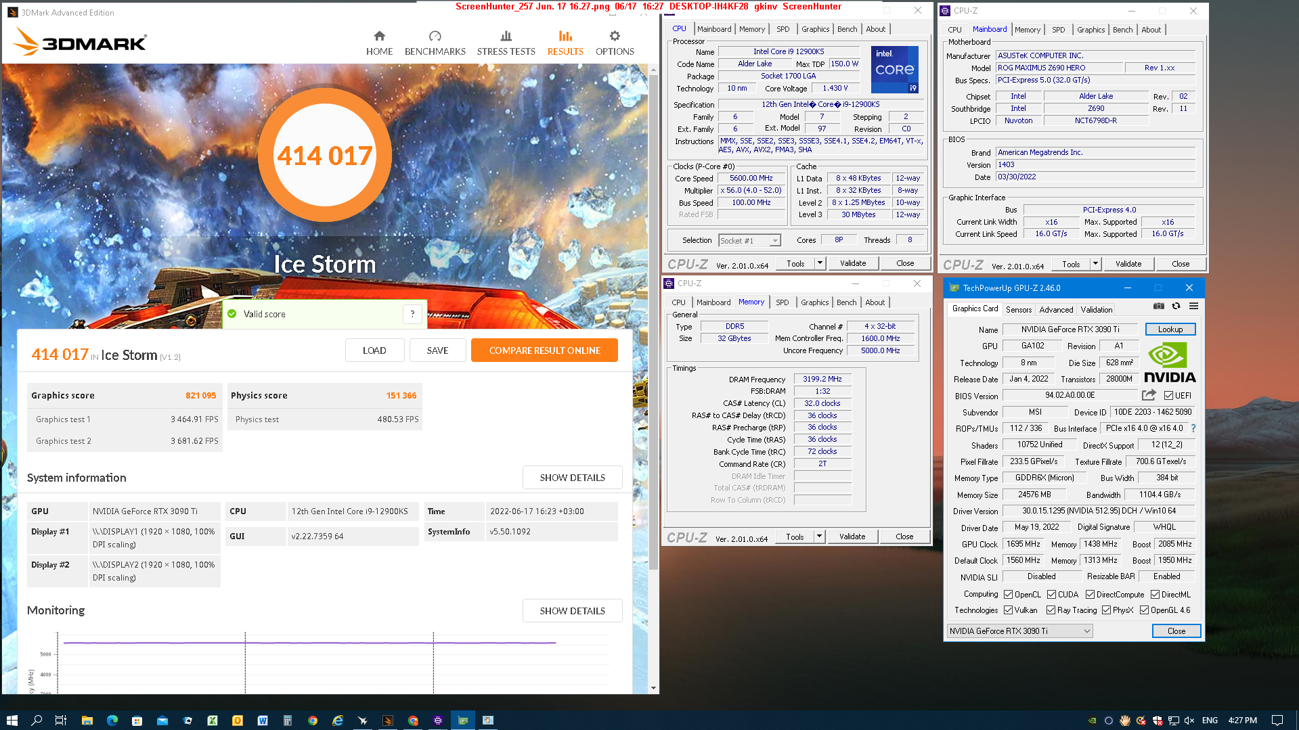Launch Microsoft Edge from the taskbar
Viewport: 1299px width, 730px height.
(x=112, y=721)
